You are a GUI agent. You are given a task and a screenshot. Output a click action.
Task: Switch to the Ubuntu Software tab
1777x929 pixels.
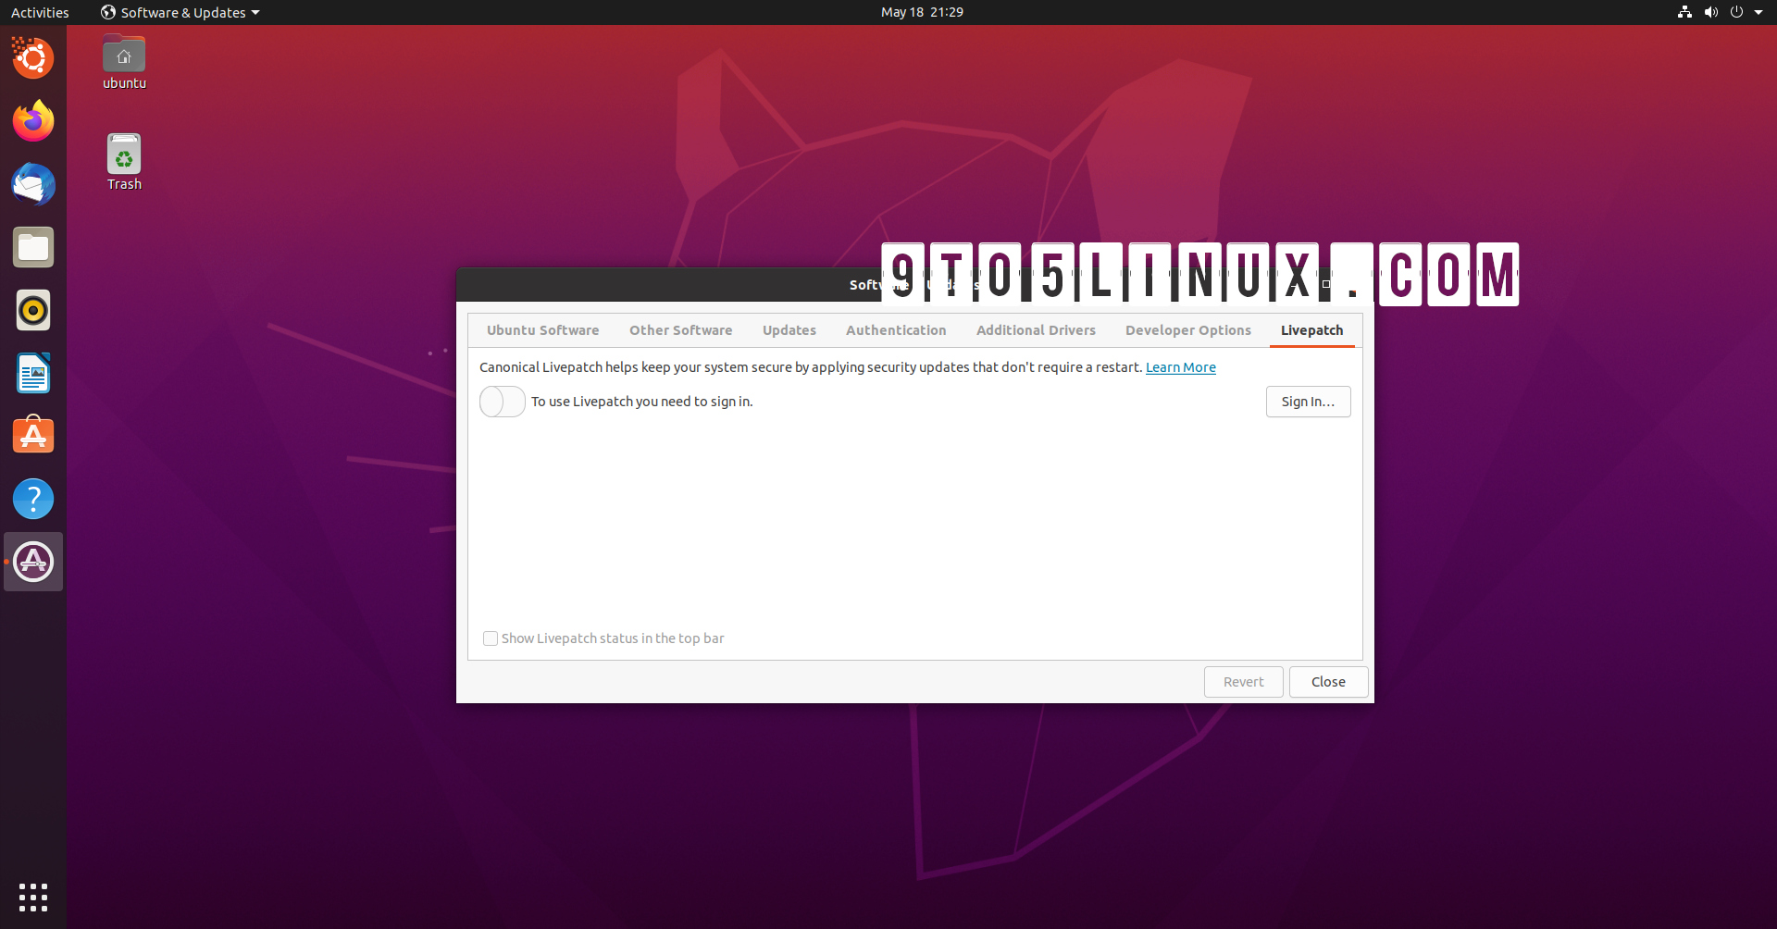(542, 330)
